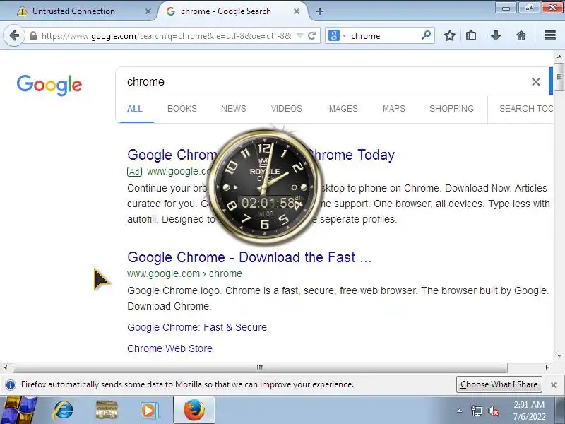Minimize the Firefox window

[x=506, y=8]
